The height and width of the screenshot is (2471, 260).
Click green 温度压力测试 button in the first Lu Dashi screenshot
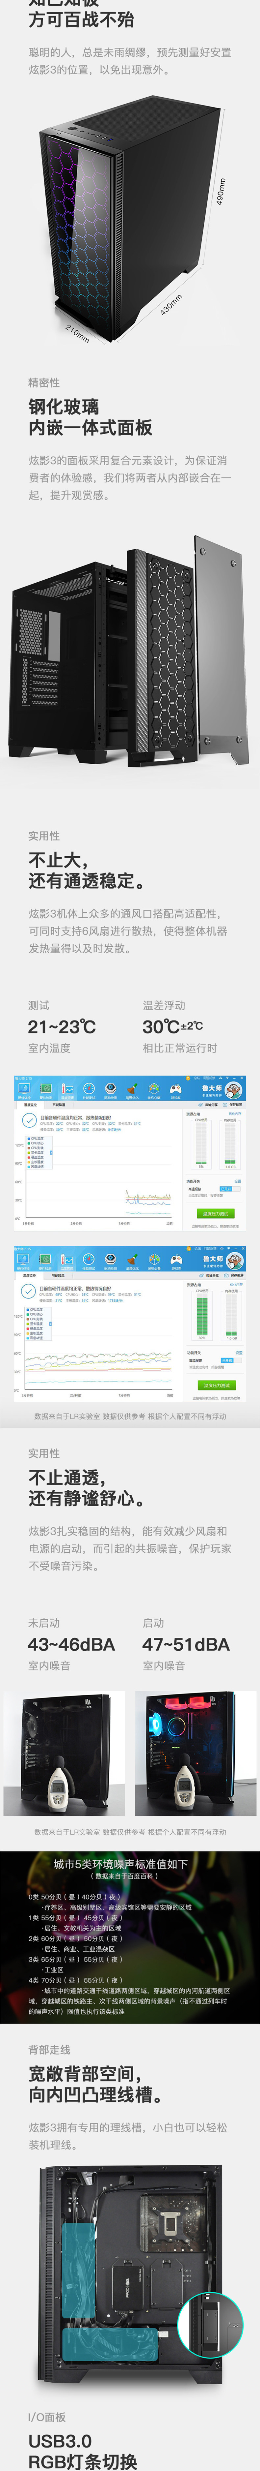[x=216, y=1213]
